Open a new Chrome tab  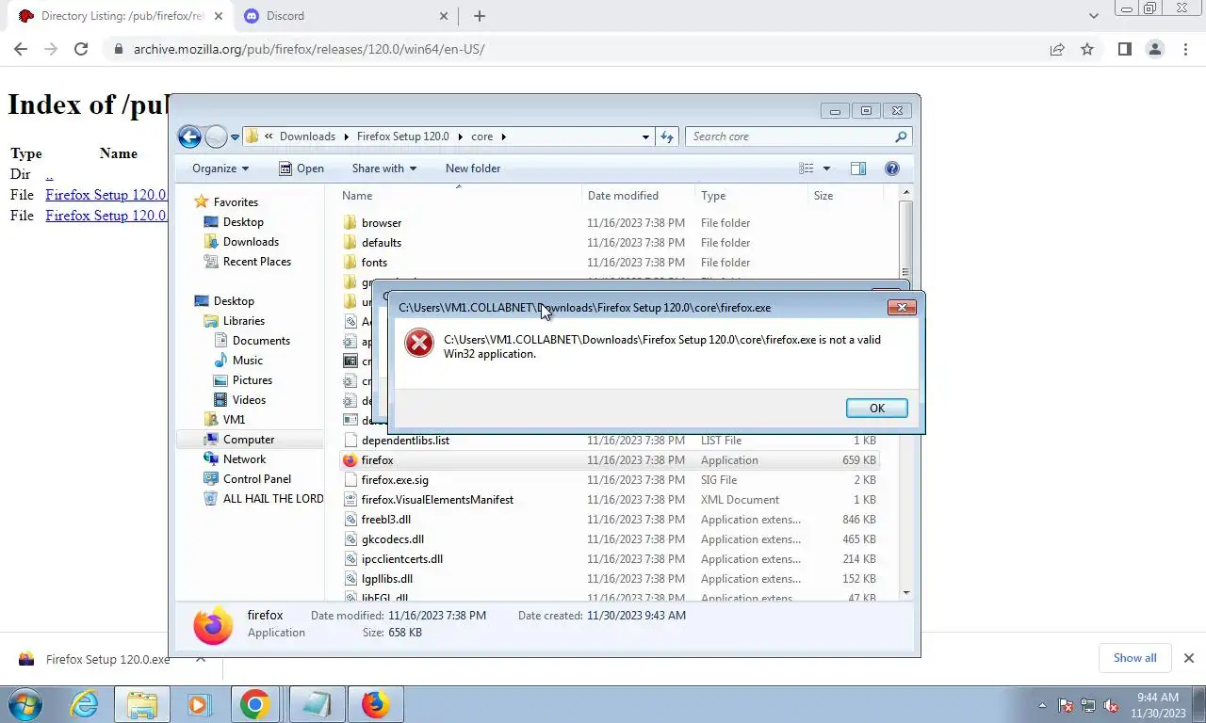click(x=479, y=16)
